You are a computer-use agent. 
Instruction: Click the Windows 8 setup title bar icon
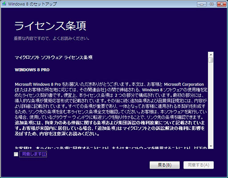tap(4, 4)
